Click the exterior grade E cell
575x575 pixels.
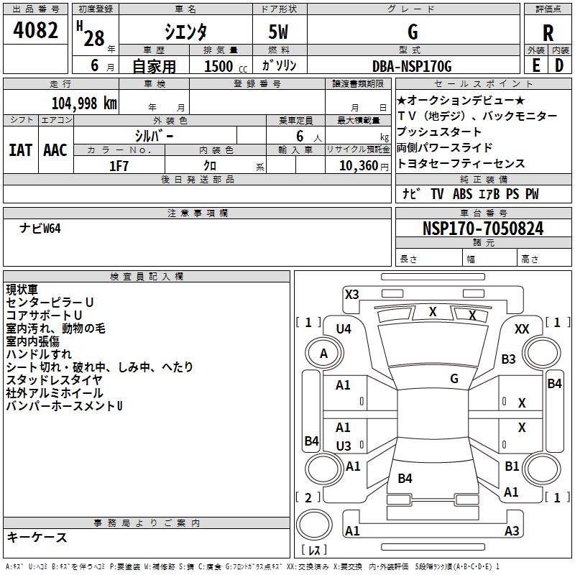(x=535, y=65)
